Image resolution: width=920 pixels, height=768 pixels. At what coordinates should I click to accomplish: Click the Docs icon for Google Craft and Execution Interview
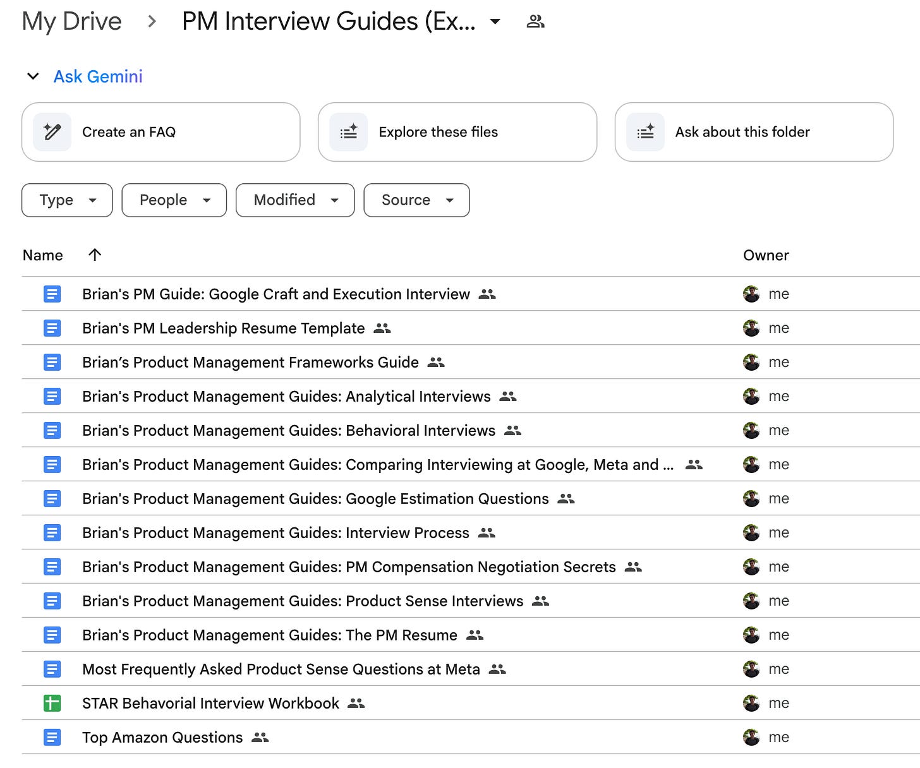click(52, 294)
